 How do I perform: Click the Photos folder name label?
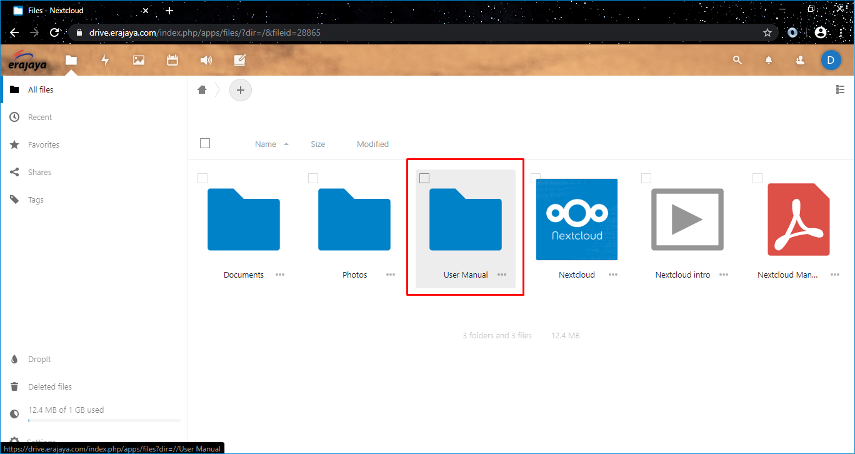click(355, 275)
